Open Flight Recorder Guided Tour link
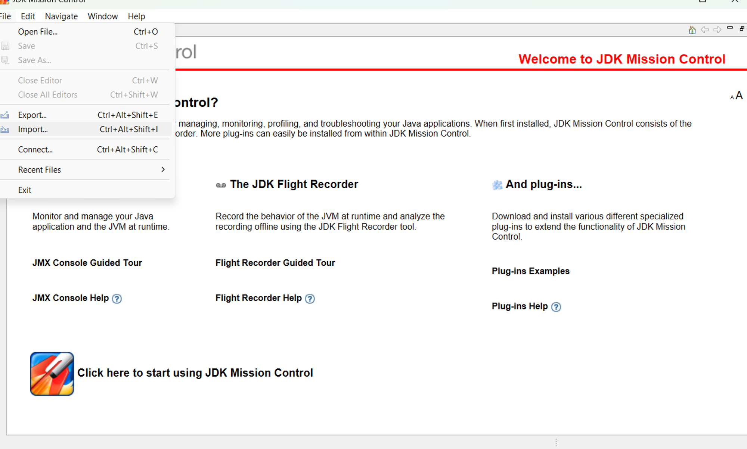The image size is (747, 449). pos(275,263)
